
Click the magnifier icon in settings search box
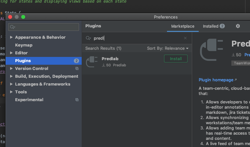(x=13, y=27)
